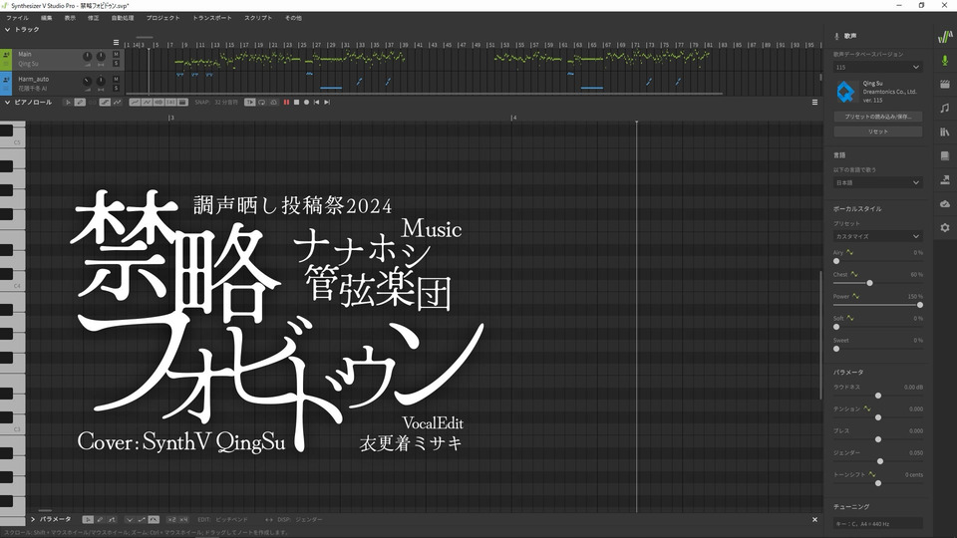
Task: Toggle auto-scroll playhead follow button
Action: pyautogui.click(x=250, y=103)
